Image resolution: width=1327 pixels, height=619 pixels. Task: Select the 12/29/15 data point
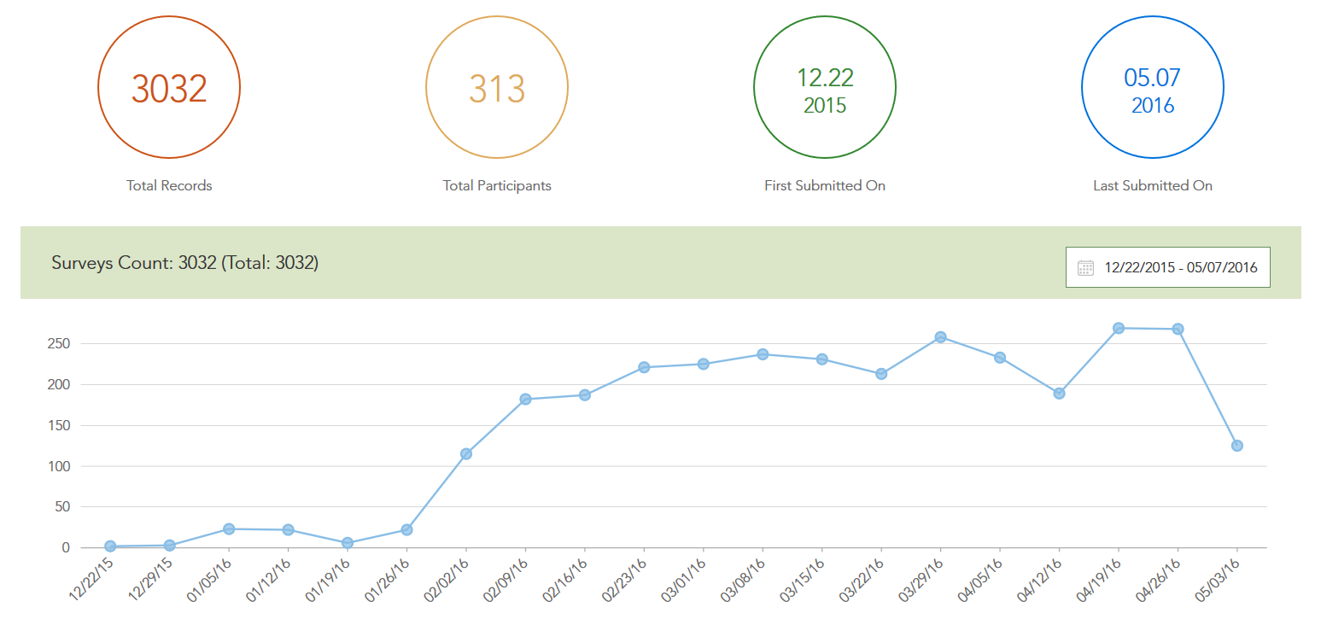[x=169, y=546]
